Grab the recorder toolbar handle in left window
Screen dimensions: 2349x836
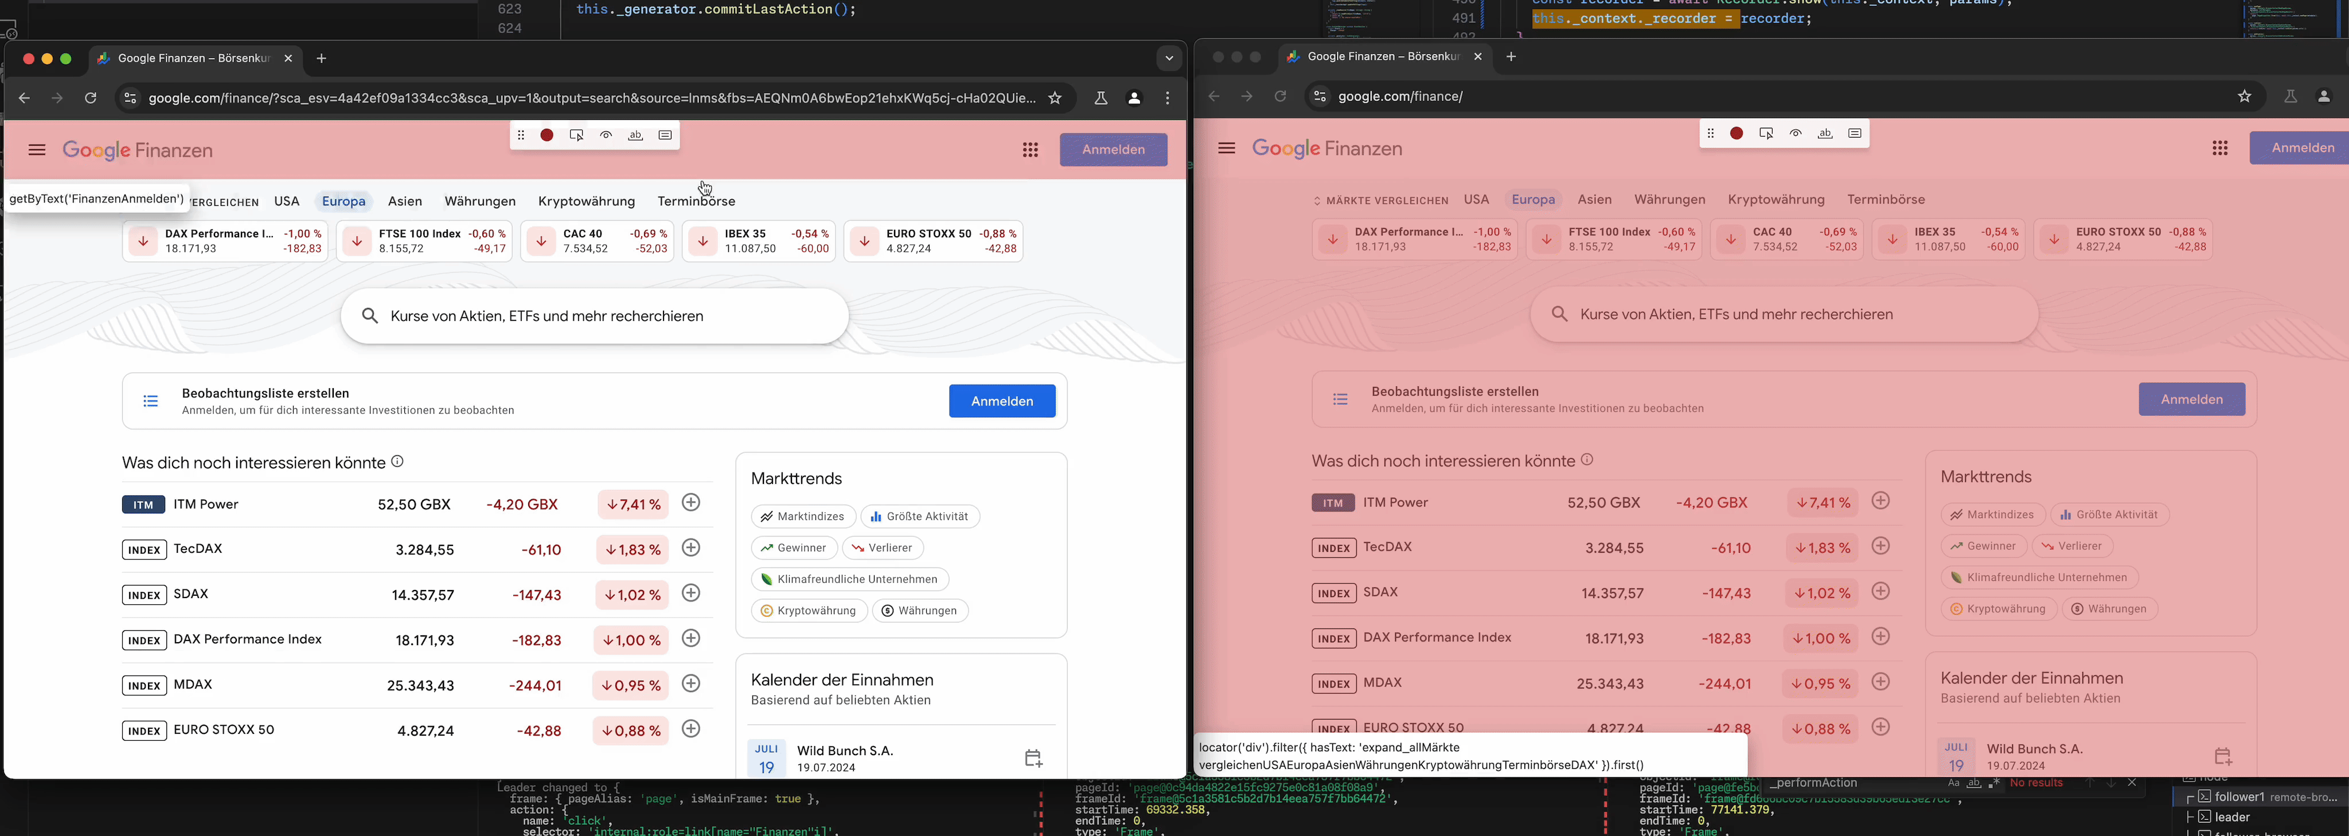pyautogui.click(x=521, y=135)
